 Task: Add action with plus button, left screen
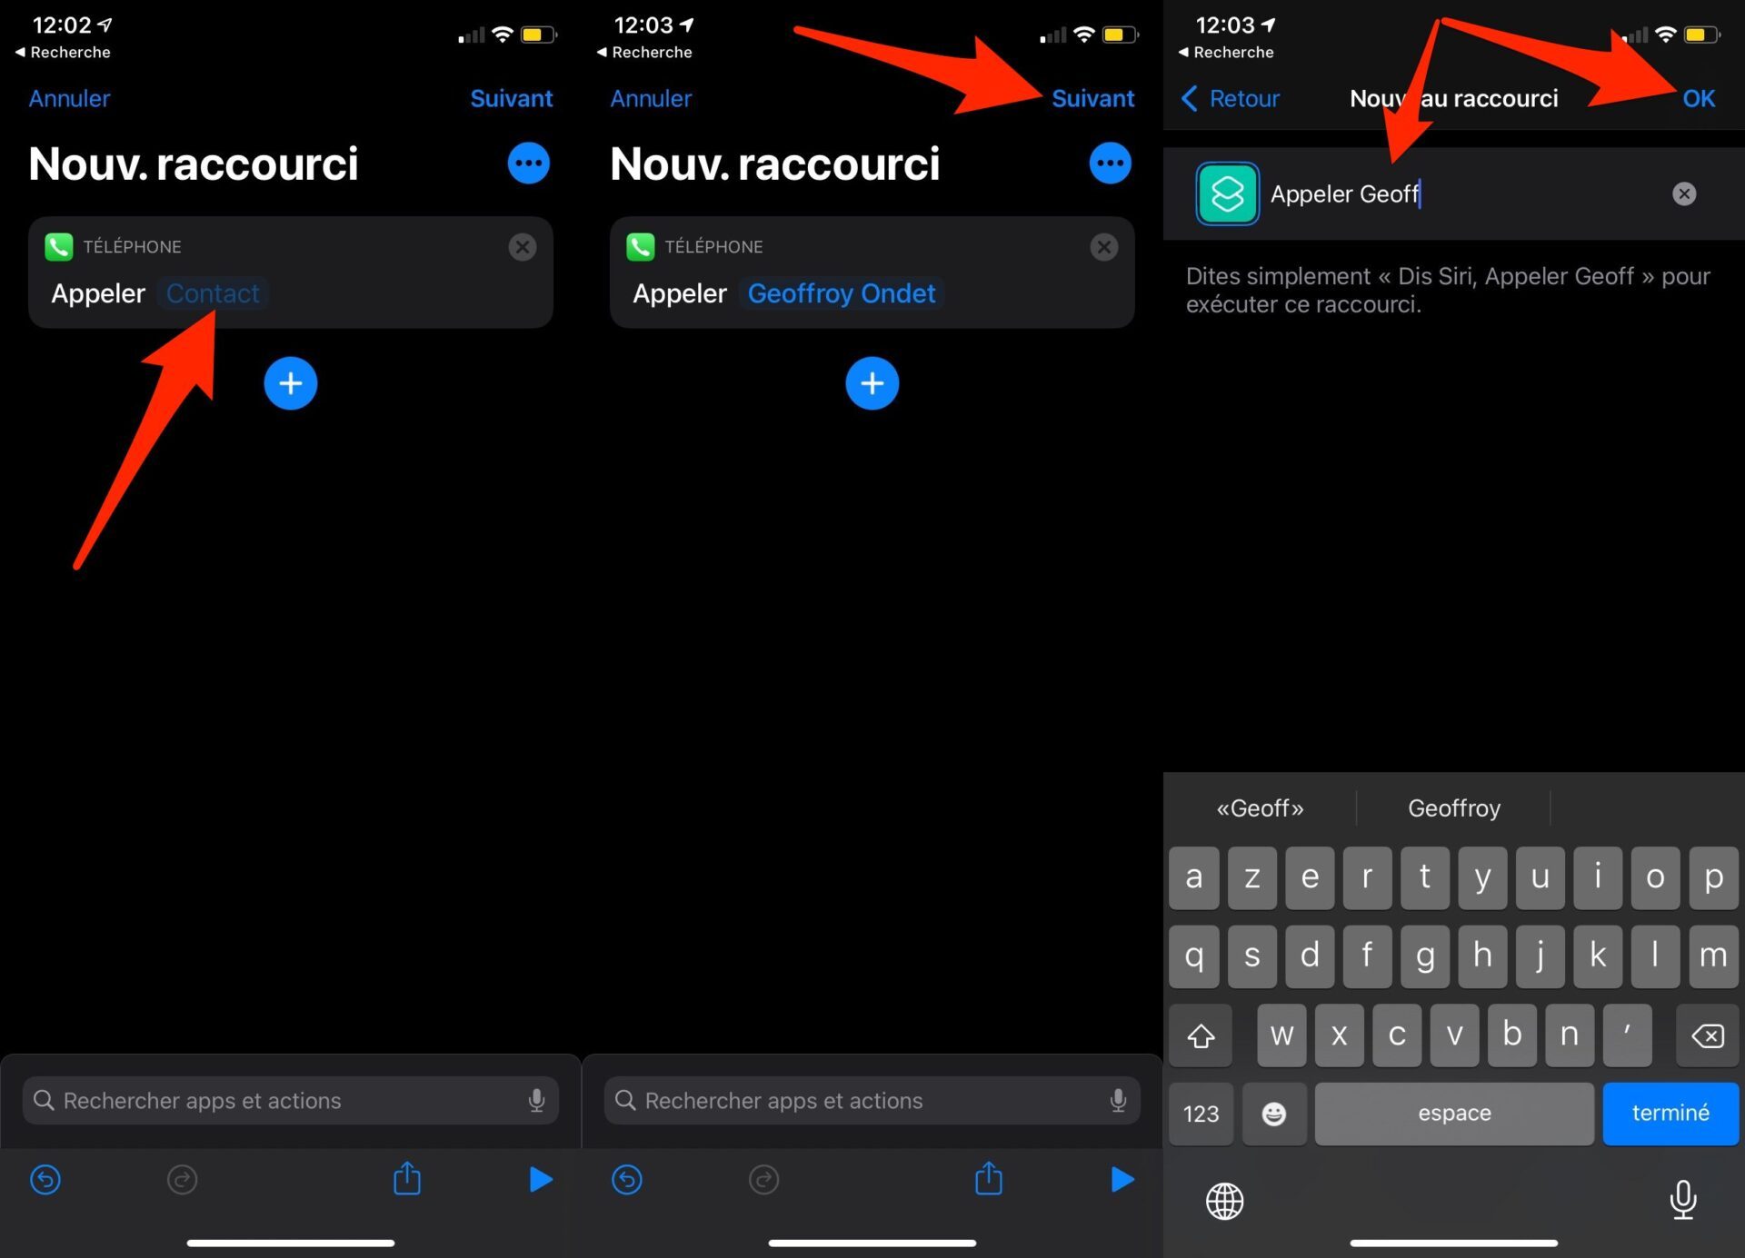click(291, 383)
